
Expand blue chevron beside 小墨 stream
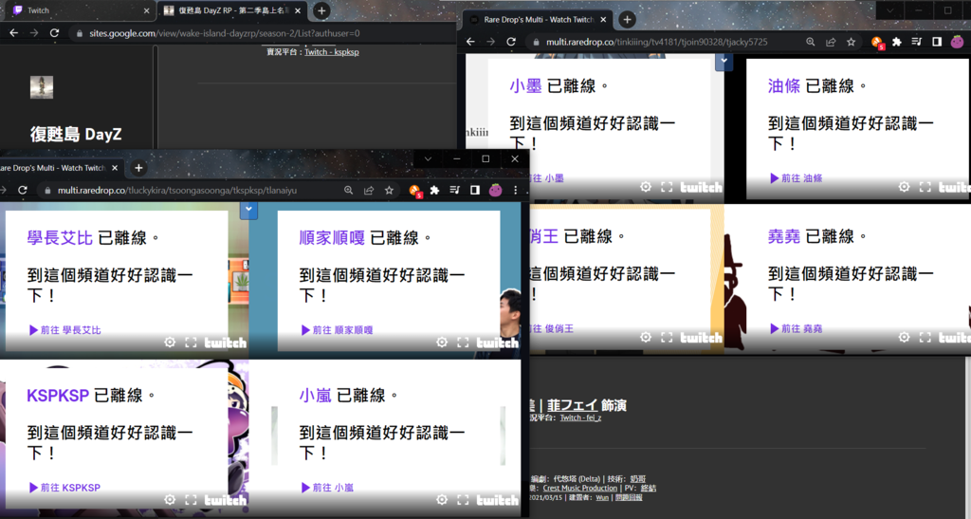(x=724, y=61)
